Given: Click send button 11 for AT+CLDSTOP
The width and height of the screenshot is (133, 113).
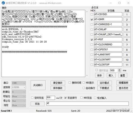Looking at the screenshot, I should (x=127, y=65).
